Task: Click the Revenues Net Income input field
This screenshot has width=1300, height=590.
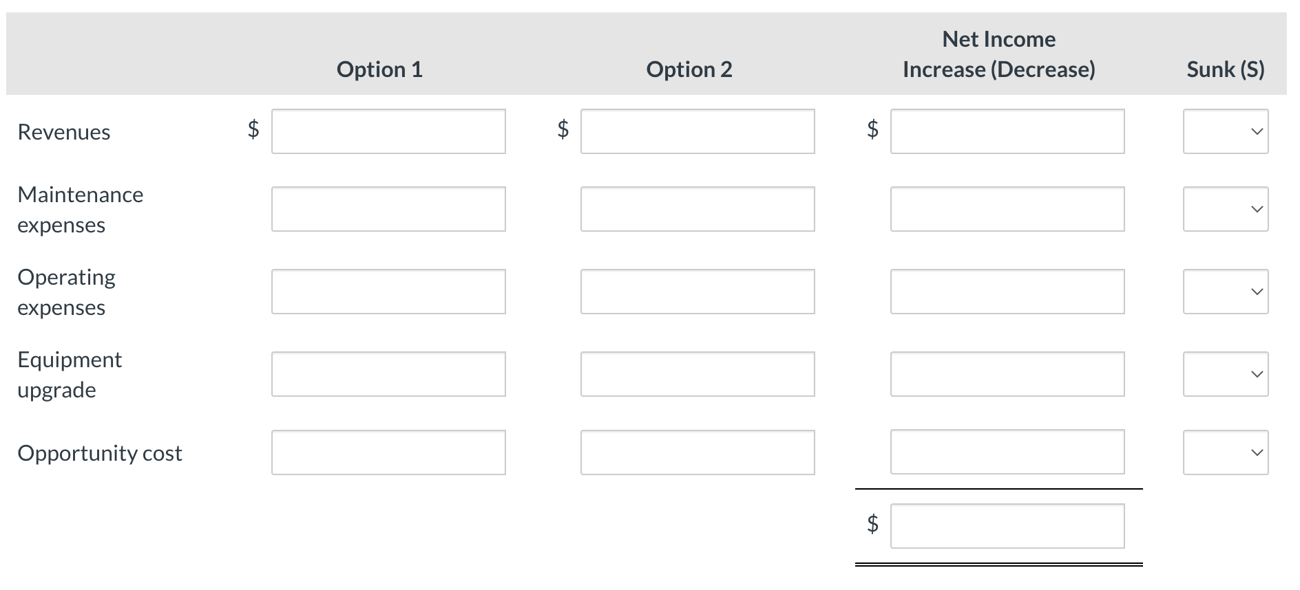Action: pyautogui.click(x=1007, y=131)
